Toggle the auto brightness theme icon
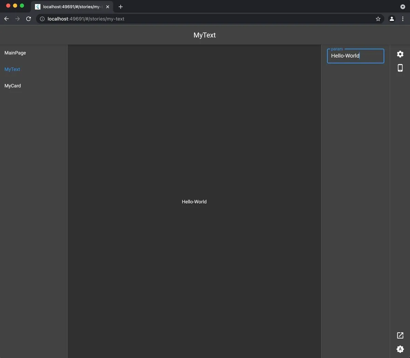The image size is (410, 358). pos(400,349)
